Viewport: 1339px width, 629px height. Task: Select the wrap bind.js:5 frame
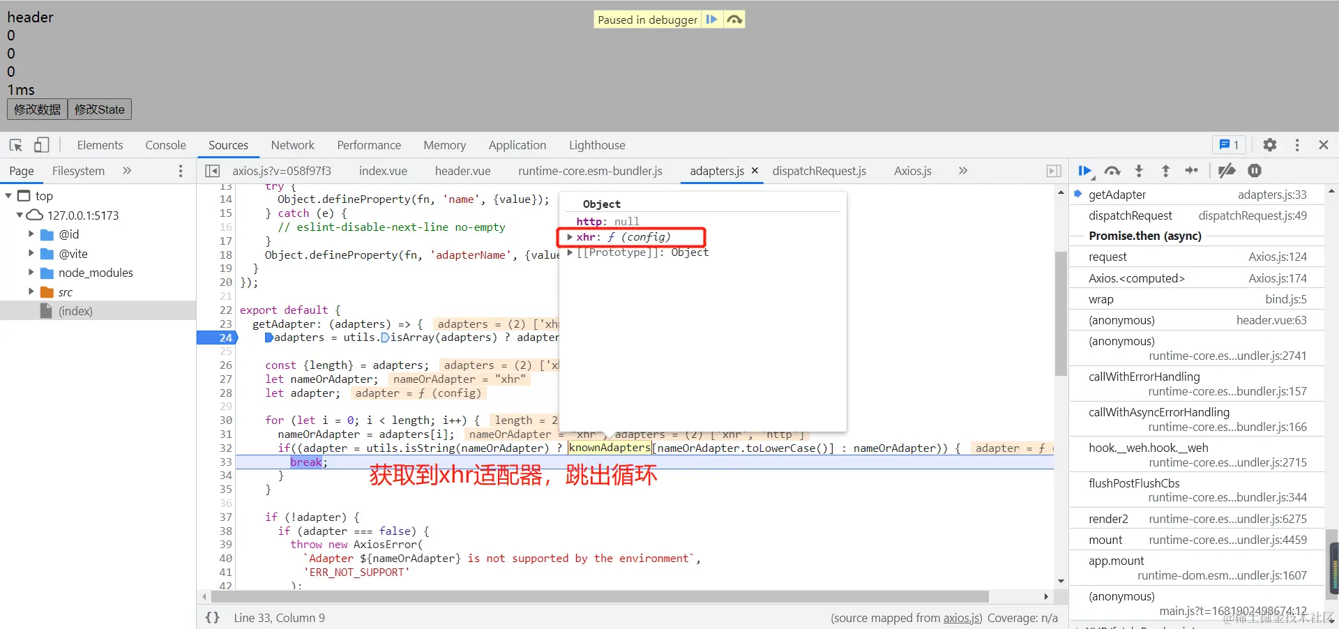[x=1197, y=299]
